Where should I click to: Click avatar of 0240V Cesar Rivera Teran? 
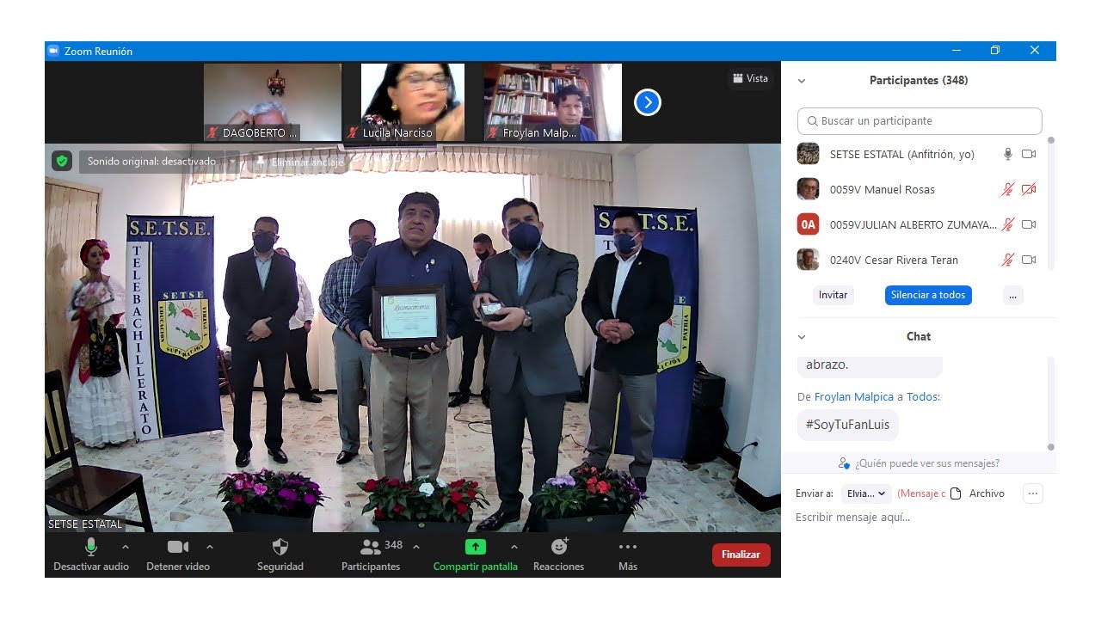tap(808, 260)
